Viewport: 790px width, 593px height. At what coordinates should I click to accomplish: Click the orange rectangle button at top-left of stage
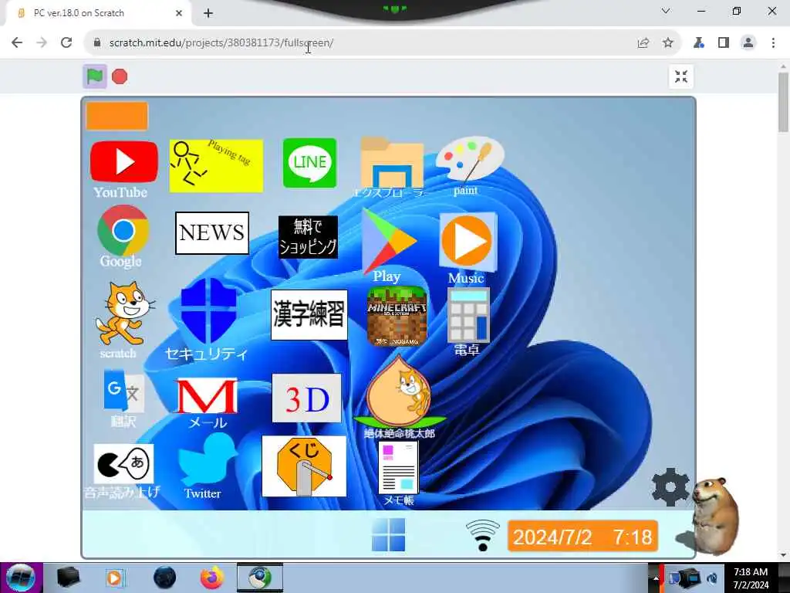click(117, 116)
